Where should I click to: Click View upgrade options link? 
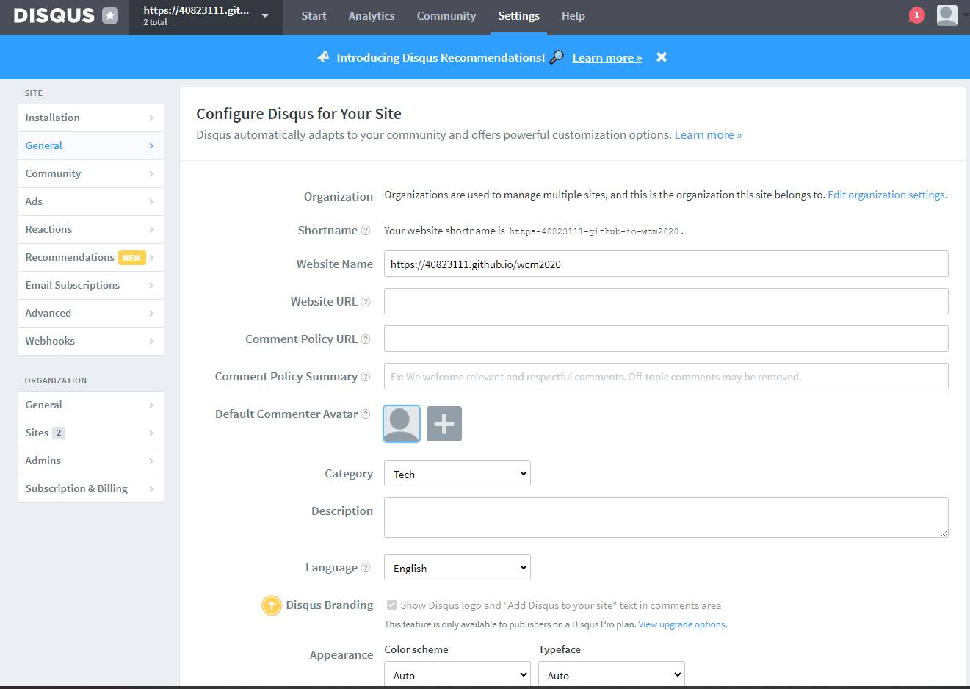coord(682,624)
